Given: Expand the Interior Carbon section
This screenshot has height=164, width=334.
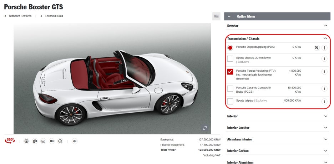Looking at the screenshot, I should click(277, 151).
